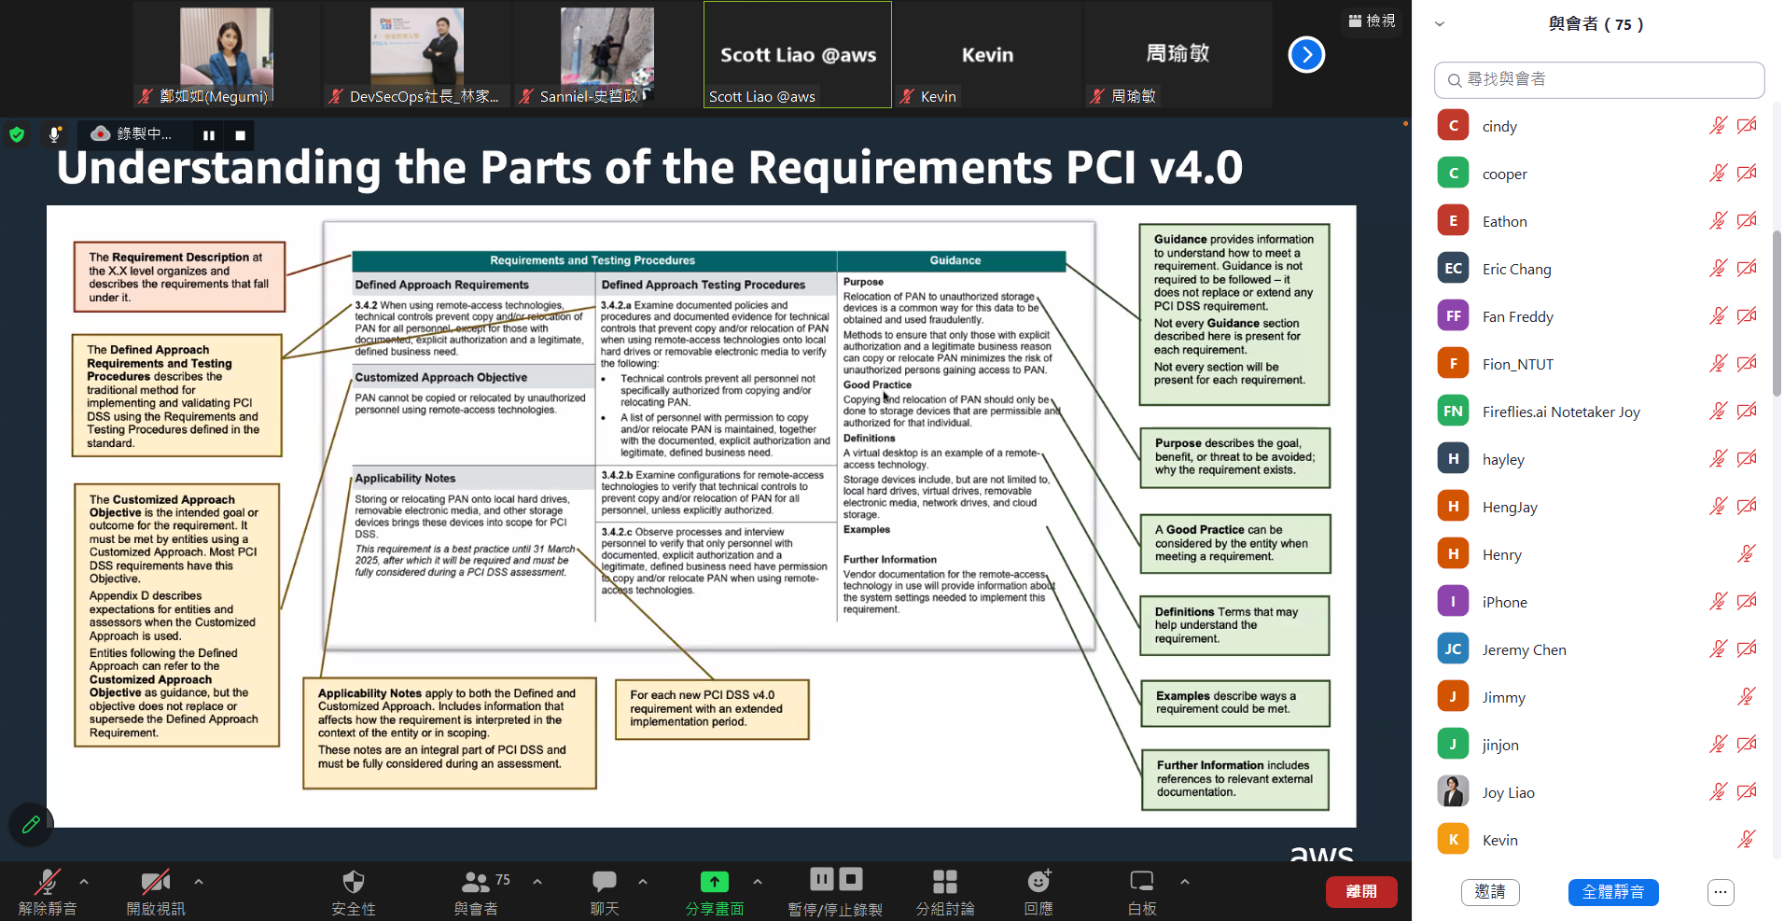Open Breakout Rooms (分組討論) icon

[944, 882]
